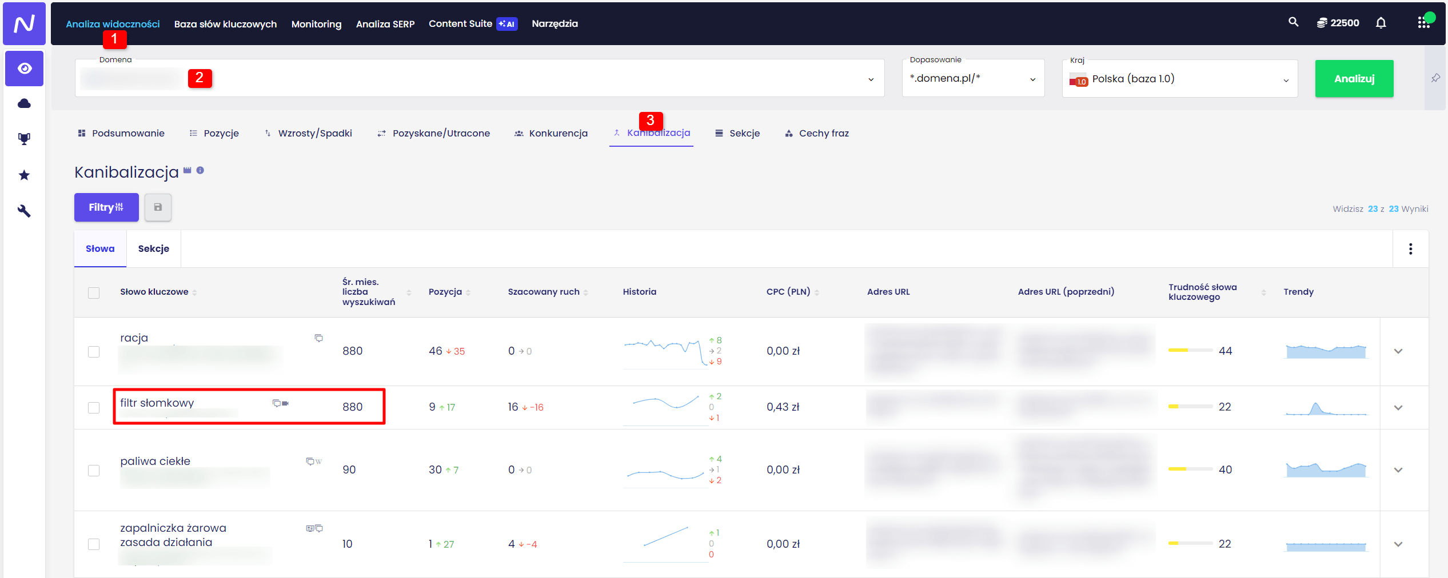Open the apps grid menu icon
The height and width of the screenshot is (578, 1448).
tap(1423, 23)
